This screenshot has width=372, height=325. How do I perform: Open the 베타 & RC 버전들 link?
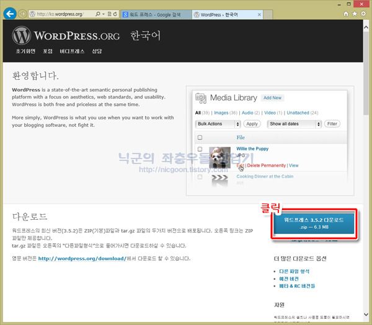pos(297,286)
